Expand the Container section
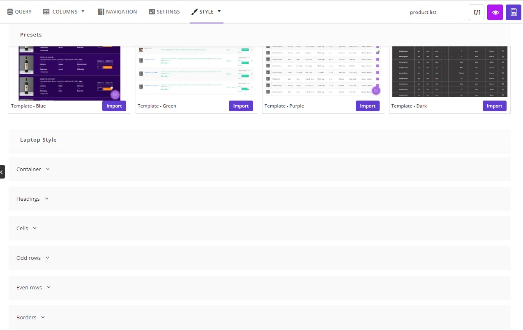 pos(260,169)
